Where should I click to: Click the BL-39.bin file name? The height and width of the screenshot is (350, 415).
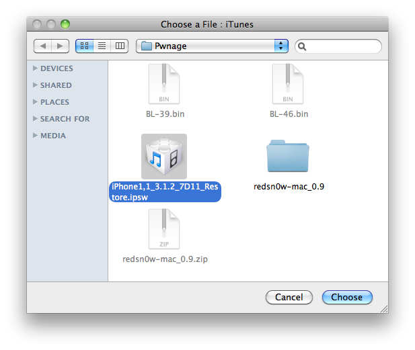pos(165,114)
